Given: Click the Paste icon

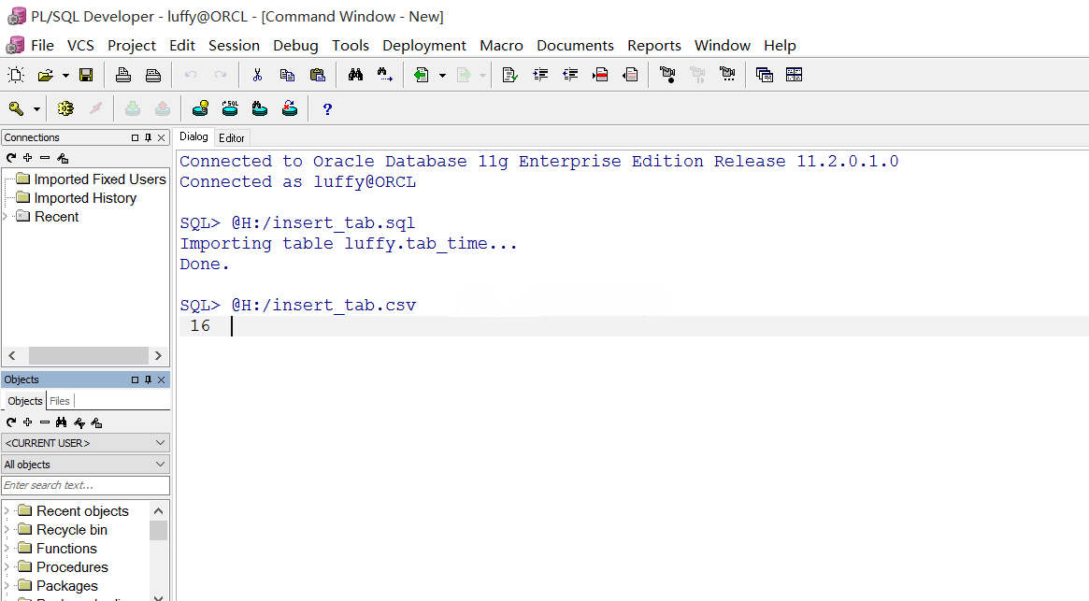Looking at the screenshot, I should pyautogui.click(x=317, y=75).
